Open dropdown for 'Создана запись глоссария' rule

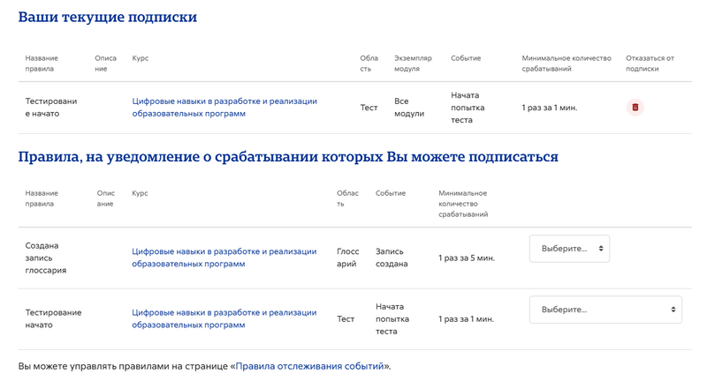pos(569,249)
